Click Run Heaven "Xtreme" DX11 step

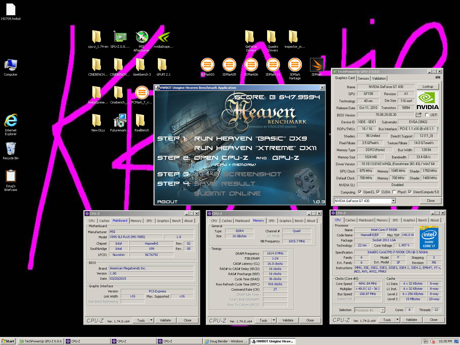point(255,148)
